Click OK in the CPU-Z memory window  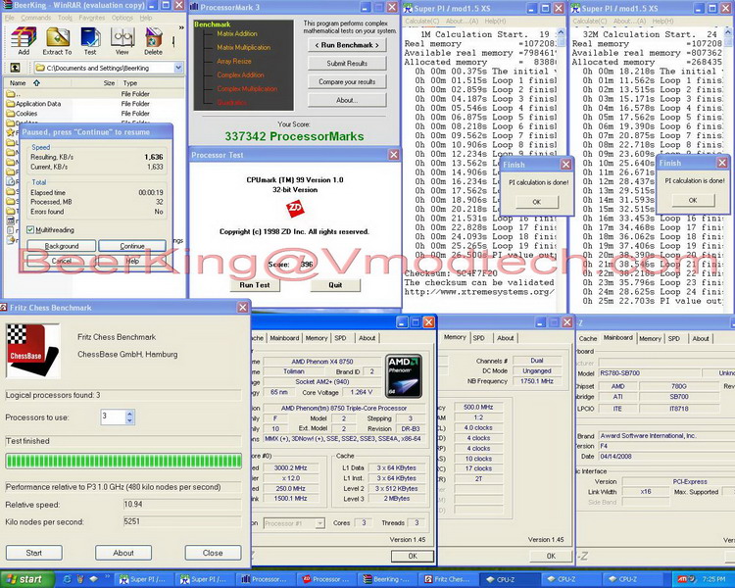click(x=551, y=556)
